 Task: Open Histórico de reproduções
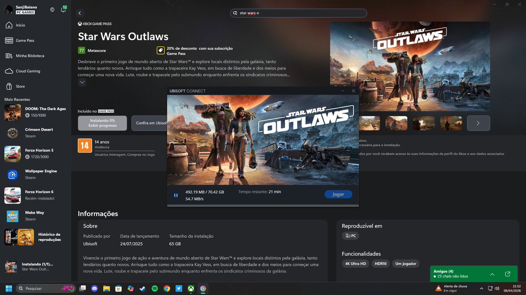coord(36,237)
